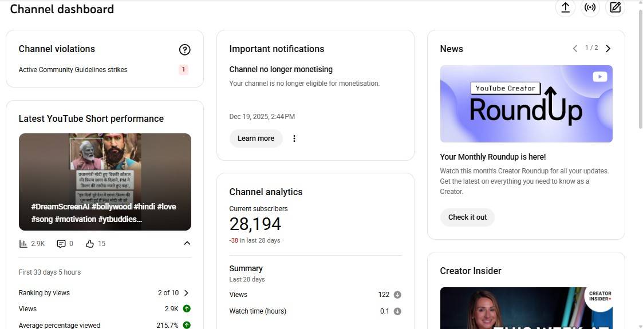This screenshot has width=643, height=329.
Task: Open the latest YouTube Short thumbnail
Action: (105, 182)
